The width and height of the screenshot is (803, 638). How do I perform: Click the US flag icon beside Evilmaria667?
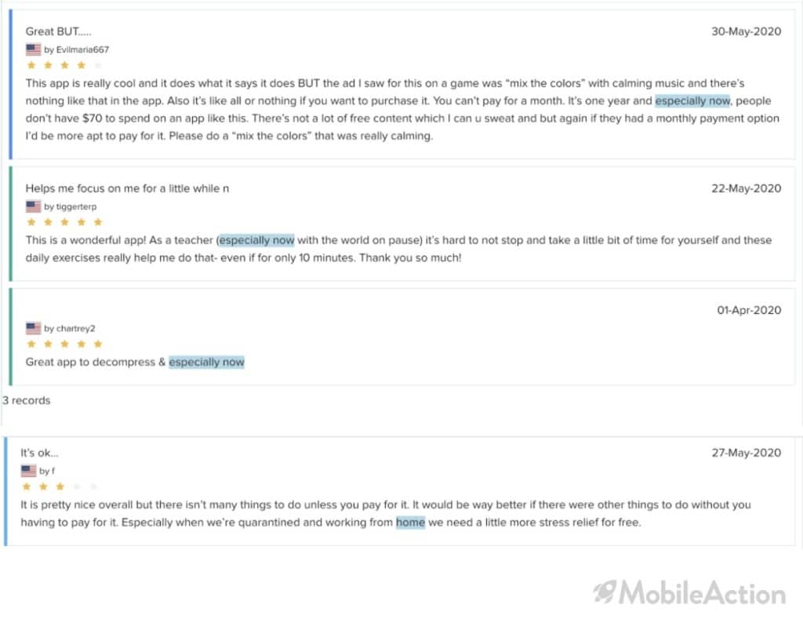click(x=33, y=49)
